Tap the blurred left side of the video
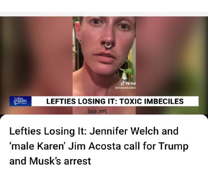This screenshot has width=208, height=170. (x=36, y=57)
